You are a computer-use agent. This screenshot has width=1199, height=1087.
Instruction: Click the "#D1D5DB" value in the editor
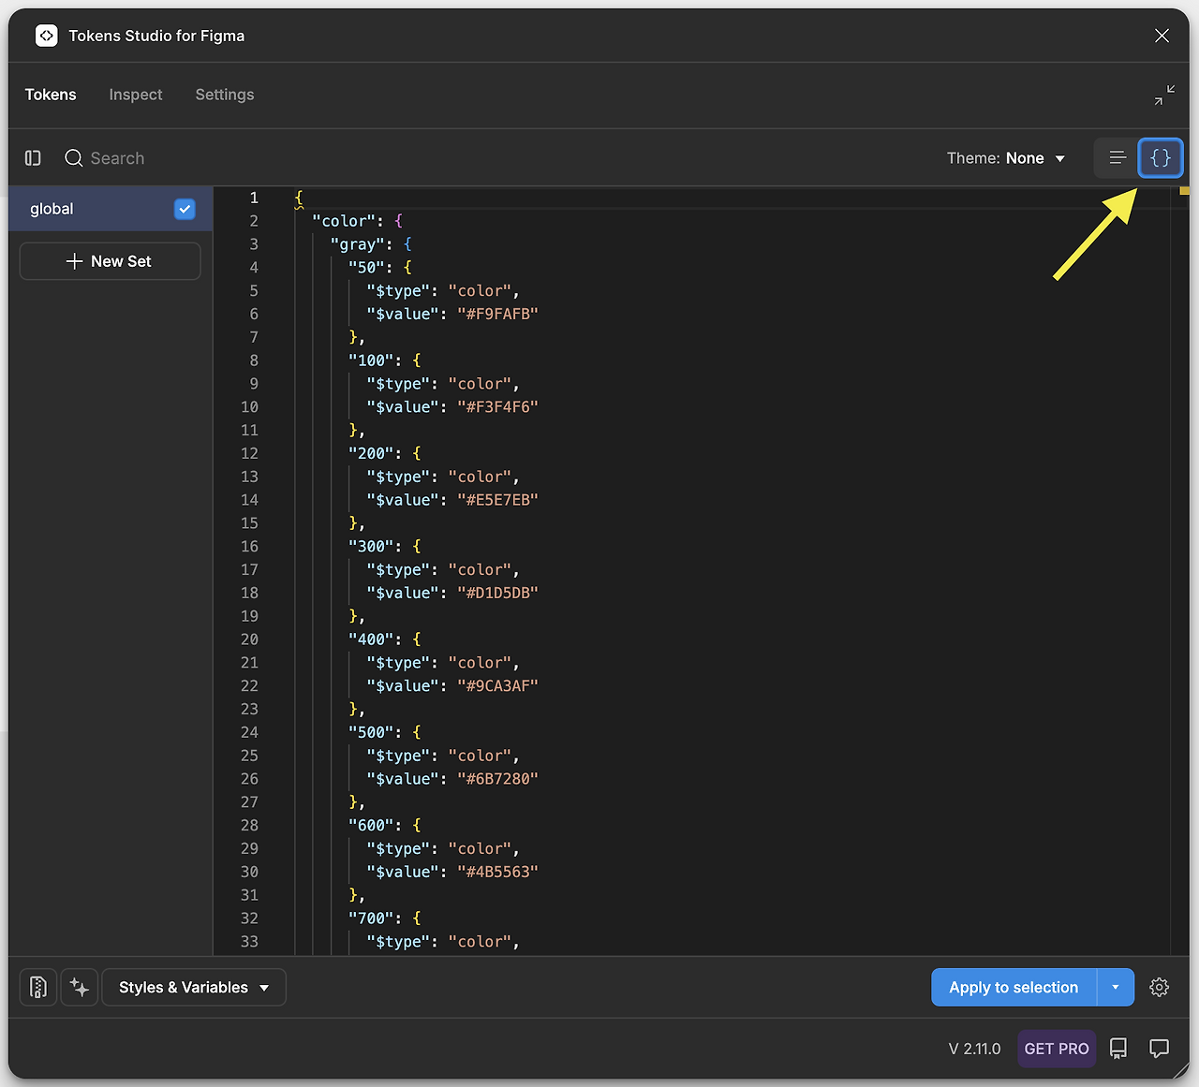click(498, 593)
